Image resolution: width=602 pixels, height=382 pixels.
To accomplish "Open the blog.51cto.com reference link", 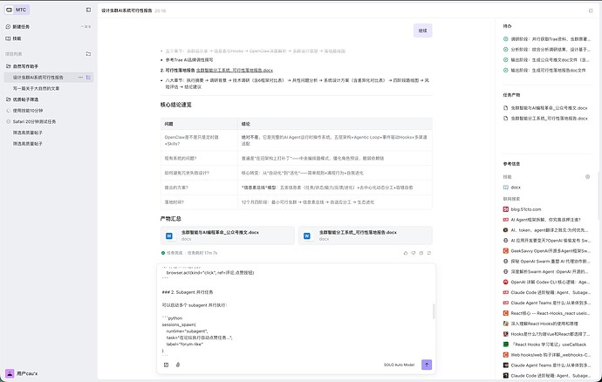I will (x=531, y=209).
